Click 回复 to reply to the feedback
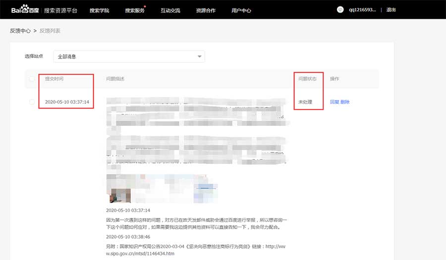 [334, 102]
